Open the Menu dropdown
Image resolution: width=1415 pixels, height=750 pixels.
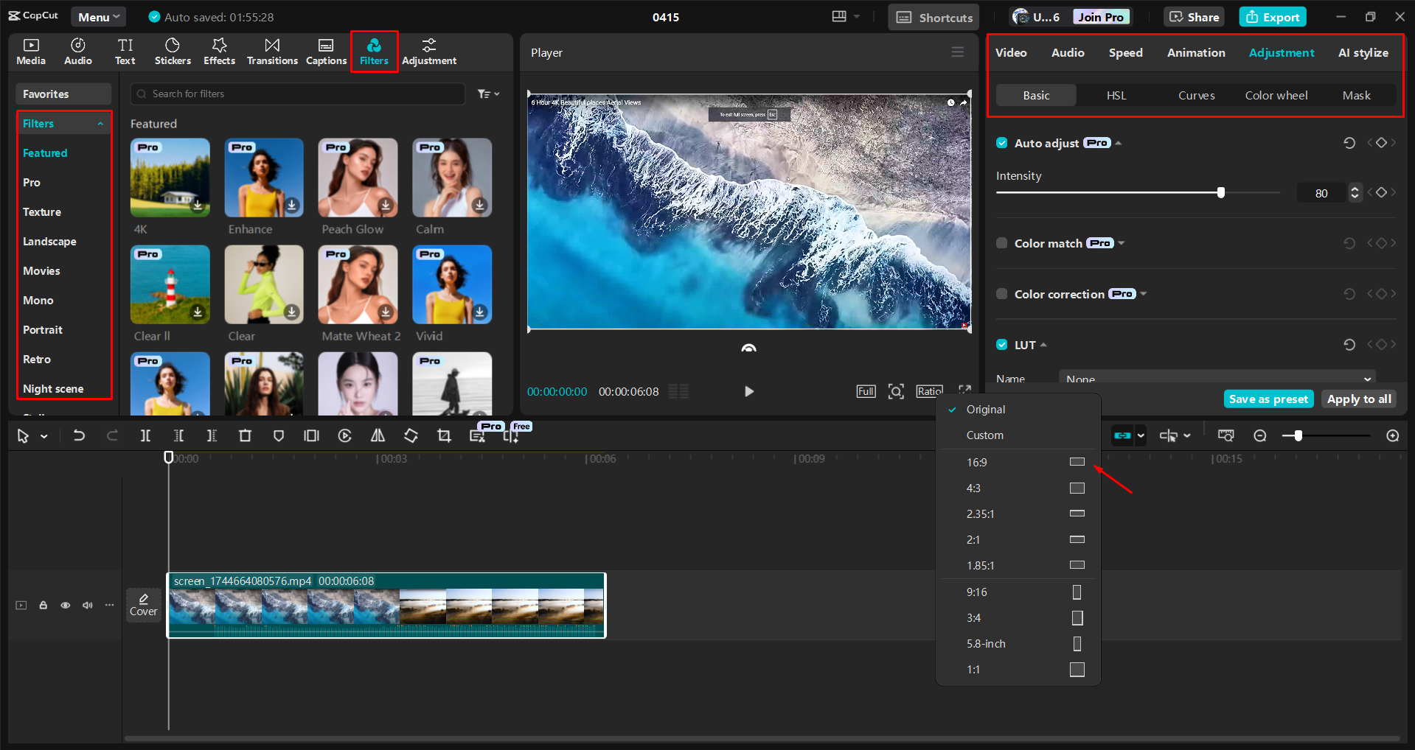pyautogui.click(x=98, y=16)
